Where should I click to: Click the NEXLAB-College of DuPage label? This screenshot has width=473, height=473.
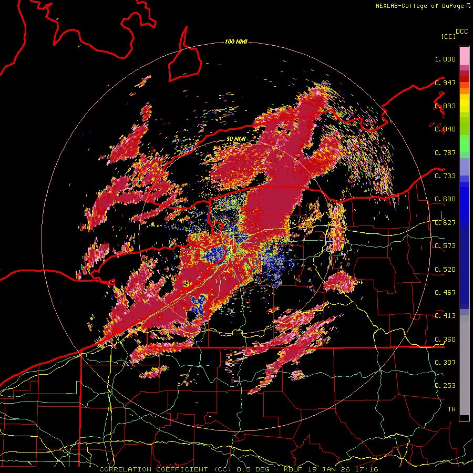[x=420, y=6]
